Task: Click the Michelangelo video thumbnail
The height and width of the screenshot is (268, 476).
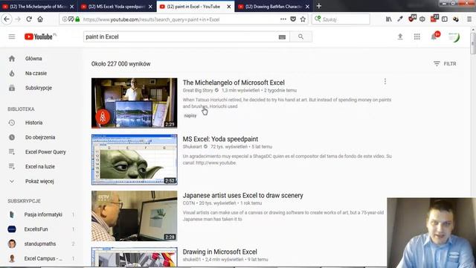Action: [x=134, y=103]
